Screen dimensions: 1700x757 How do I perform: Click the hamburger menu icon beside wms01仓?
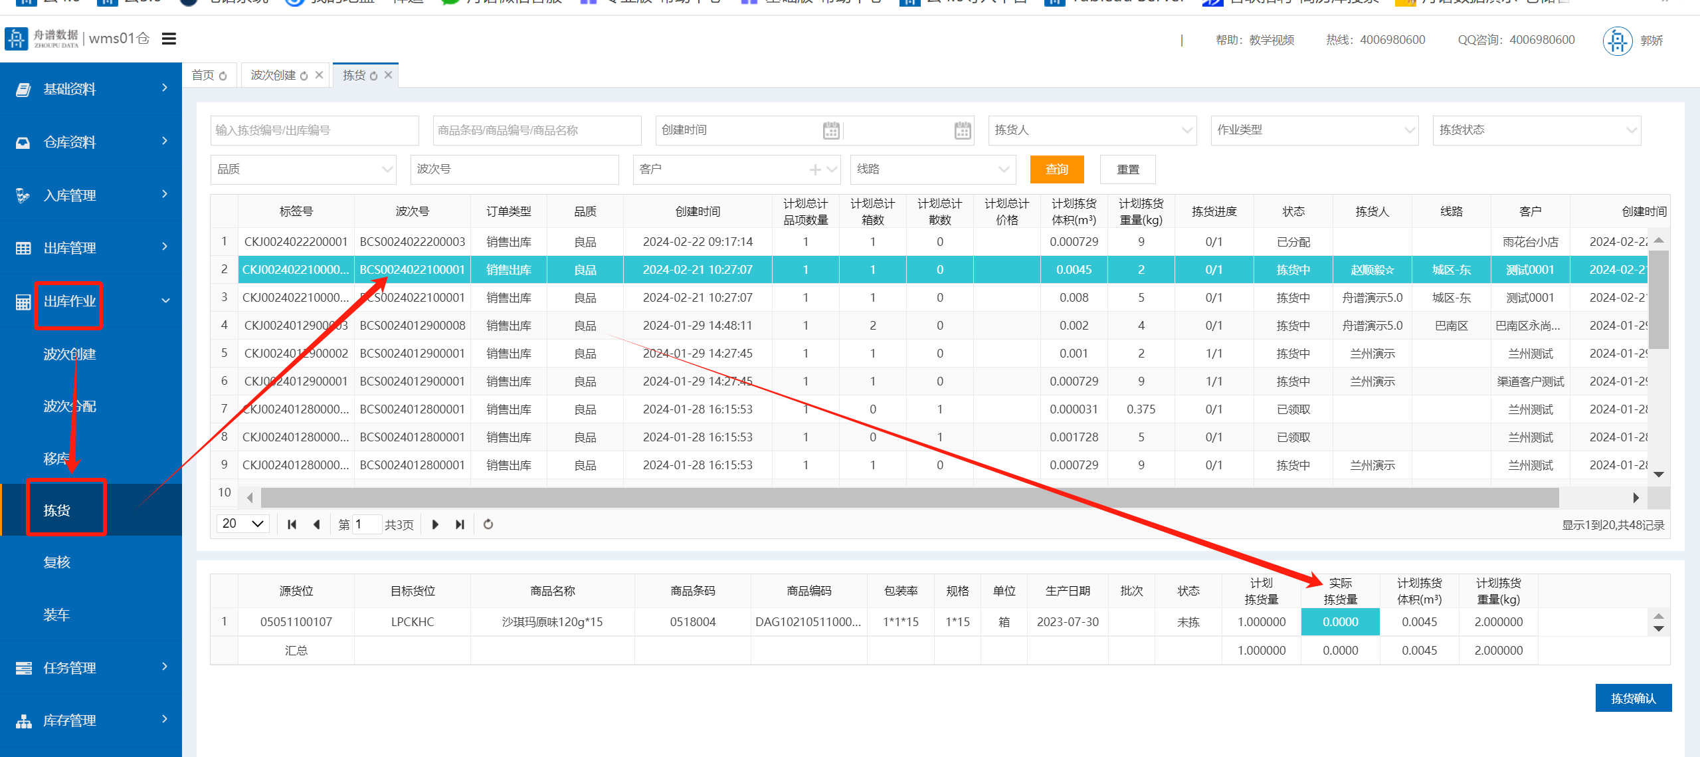[169, 39]
